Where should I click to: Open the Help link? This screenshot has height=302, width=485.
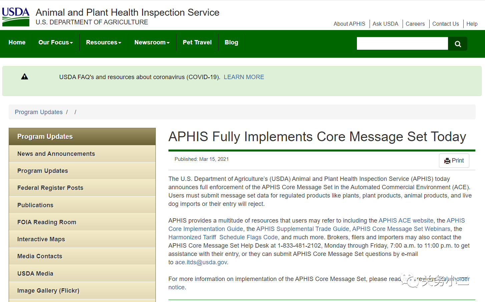coord(472,24)
